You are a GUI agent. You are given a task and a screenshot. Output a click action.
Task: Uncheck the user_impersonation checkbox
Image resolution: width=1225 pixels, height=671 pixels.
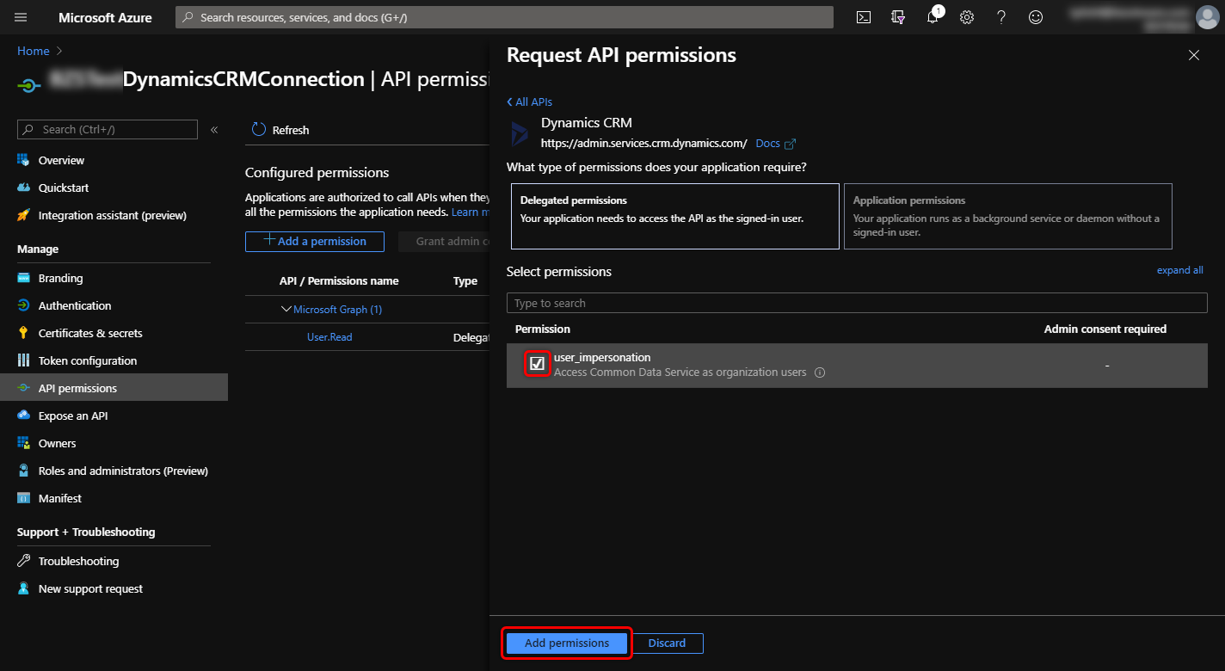click(538, 364)
